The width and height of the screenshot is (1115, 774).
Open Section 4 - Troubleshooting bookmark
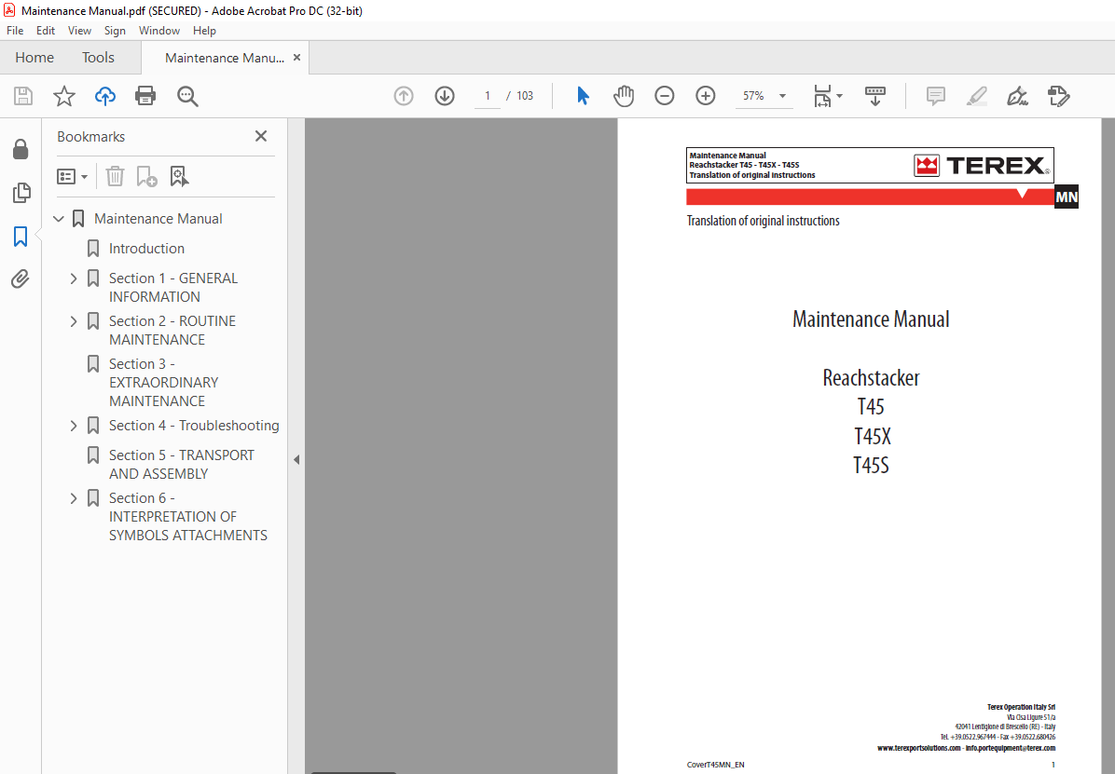[x=193, y=426]
